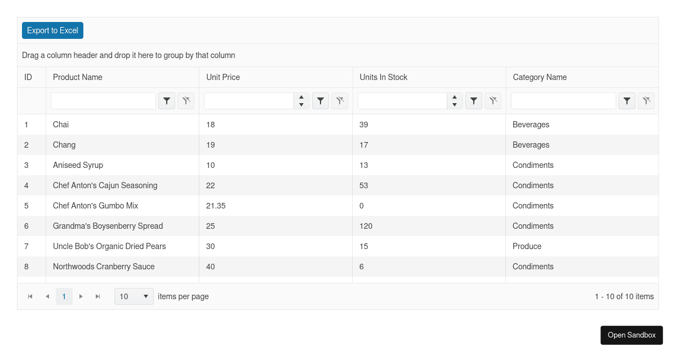
Task: Open the Product Name filter menu
Action: pos(166,101)
